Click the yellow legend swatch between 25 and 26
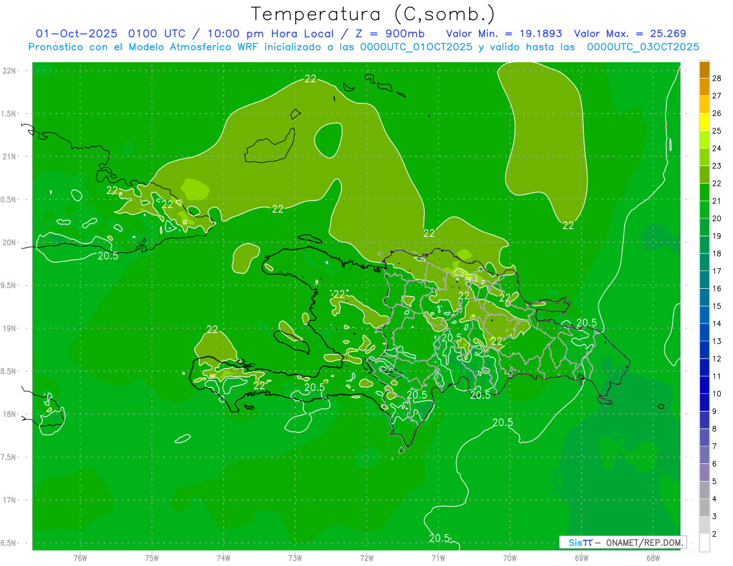Viewport: 733px width, 566px height. click(704, 122)
